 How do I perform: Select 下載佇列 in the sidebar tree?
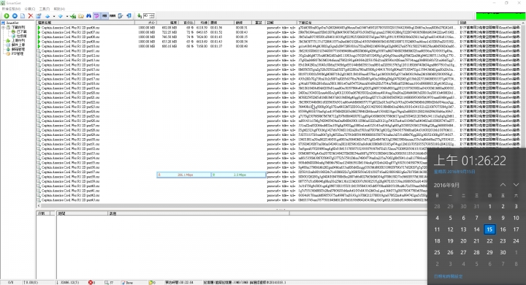pos(18,27)
